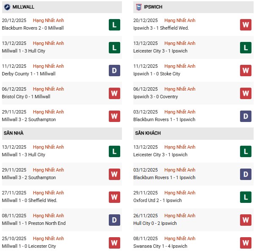Screen dimensions: 254x252
Task: Open Hạng Nhất Anh link above Hull City 0-2 Ipswich
Action: click(180, 216)
